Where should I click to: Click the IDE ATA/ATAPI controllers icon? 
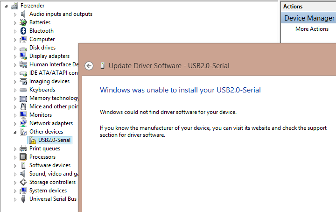(x=23, y=73)
